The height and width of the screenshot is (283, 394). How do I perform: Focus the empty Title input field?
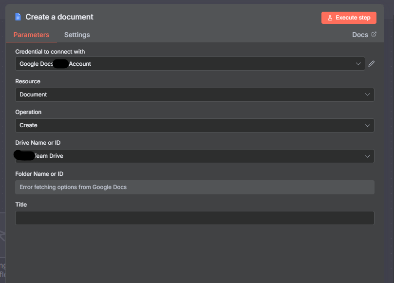(194, 218)
